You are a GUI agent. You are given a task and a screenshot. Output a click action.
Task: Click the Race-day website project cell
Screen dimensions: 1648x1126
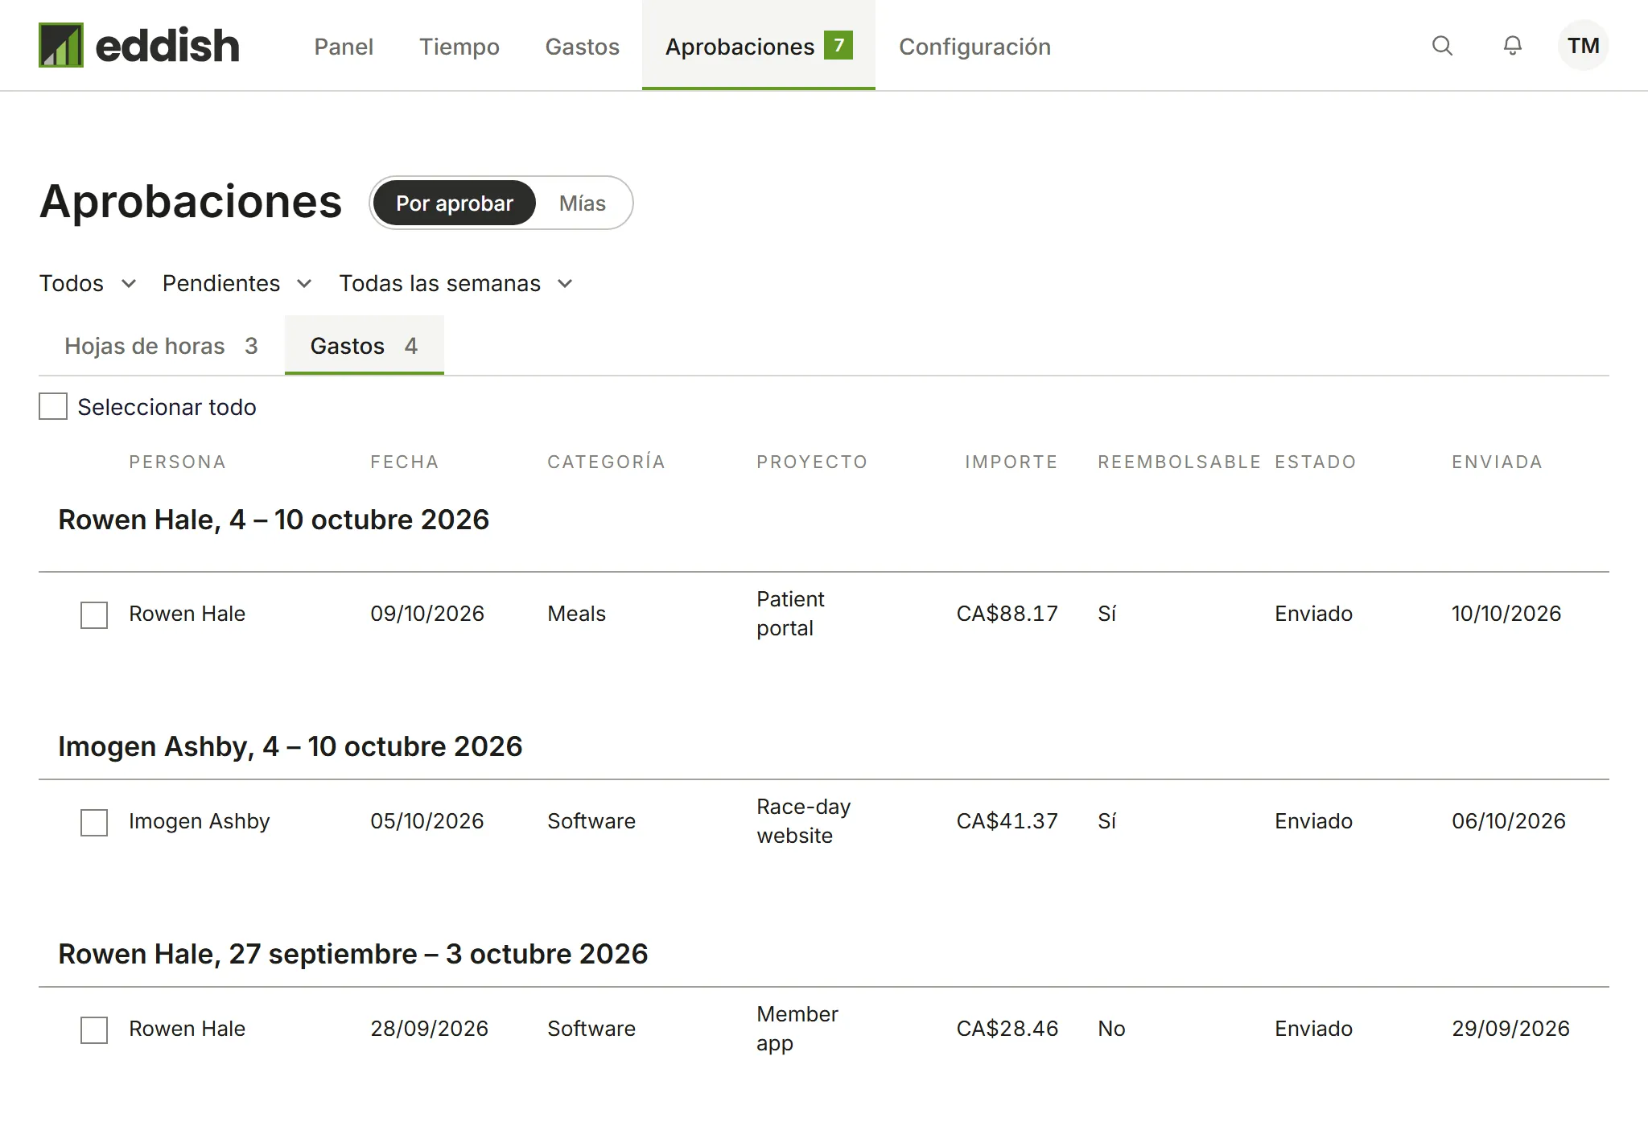point(803,821)
